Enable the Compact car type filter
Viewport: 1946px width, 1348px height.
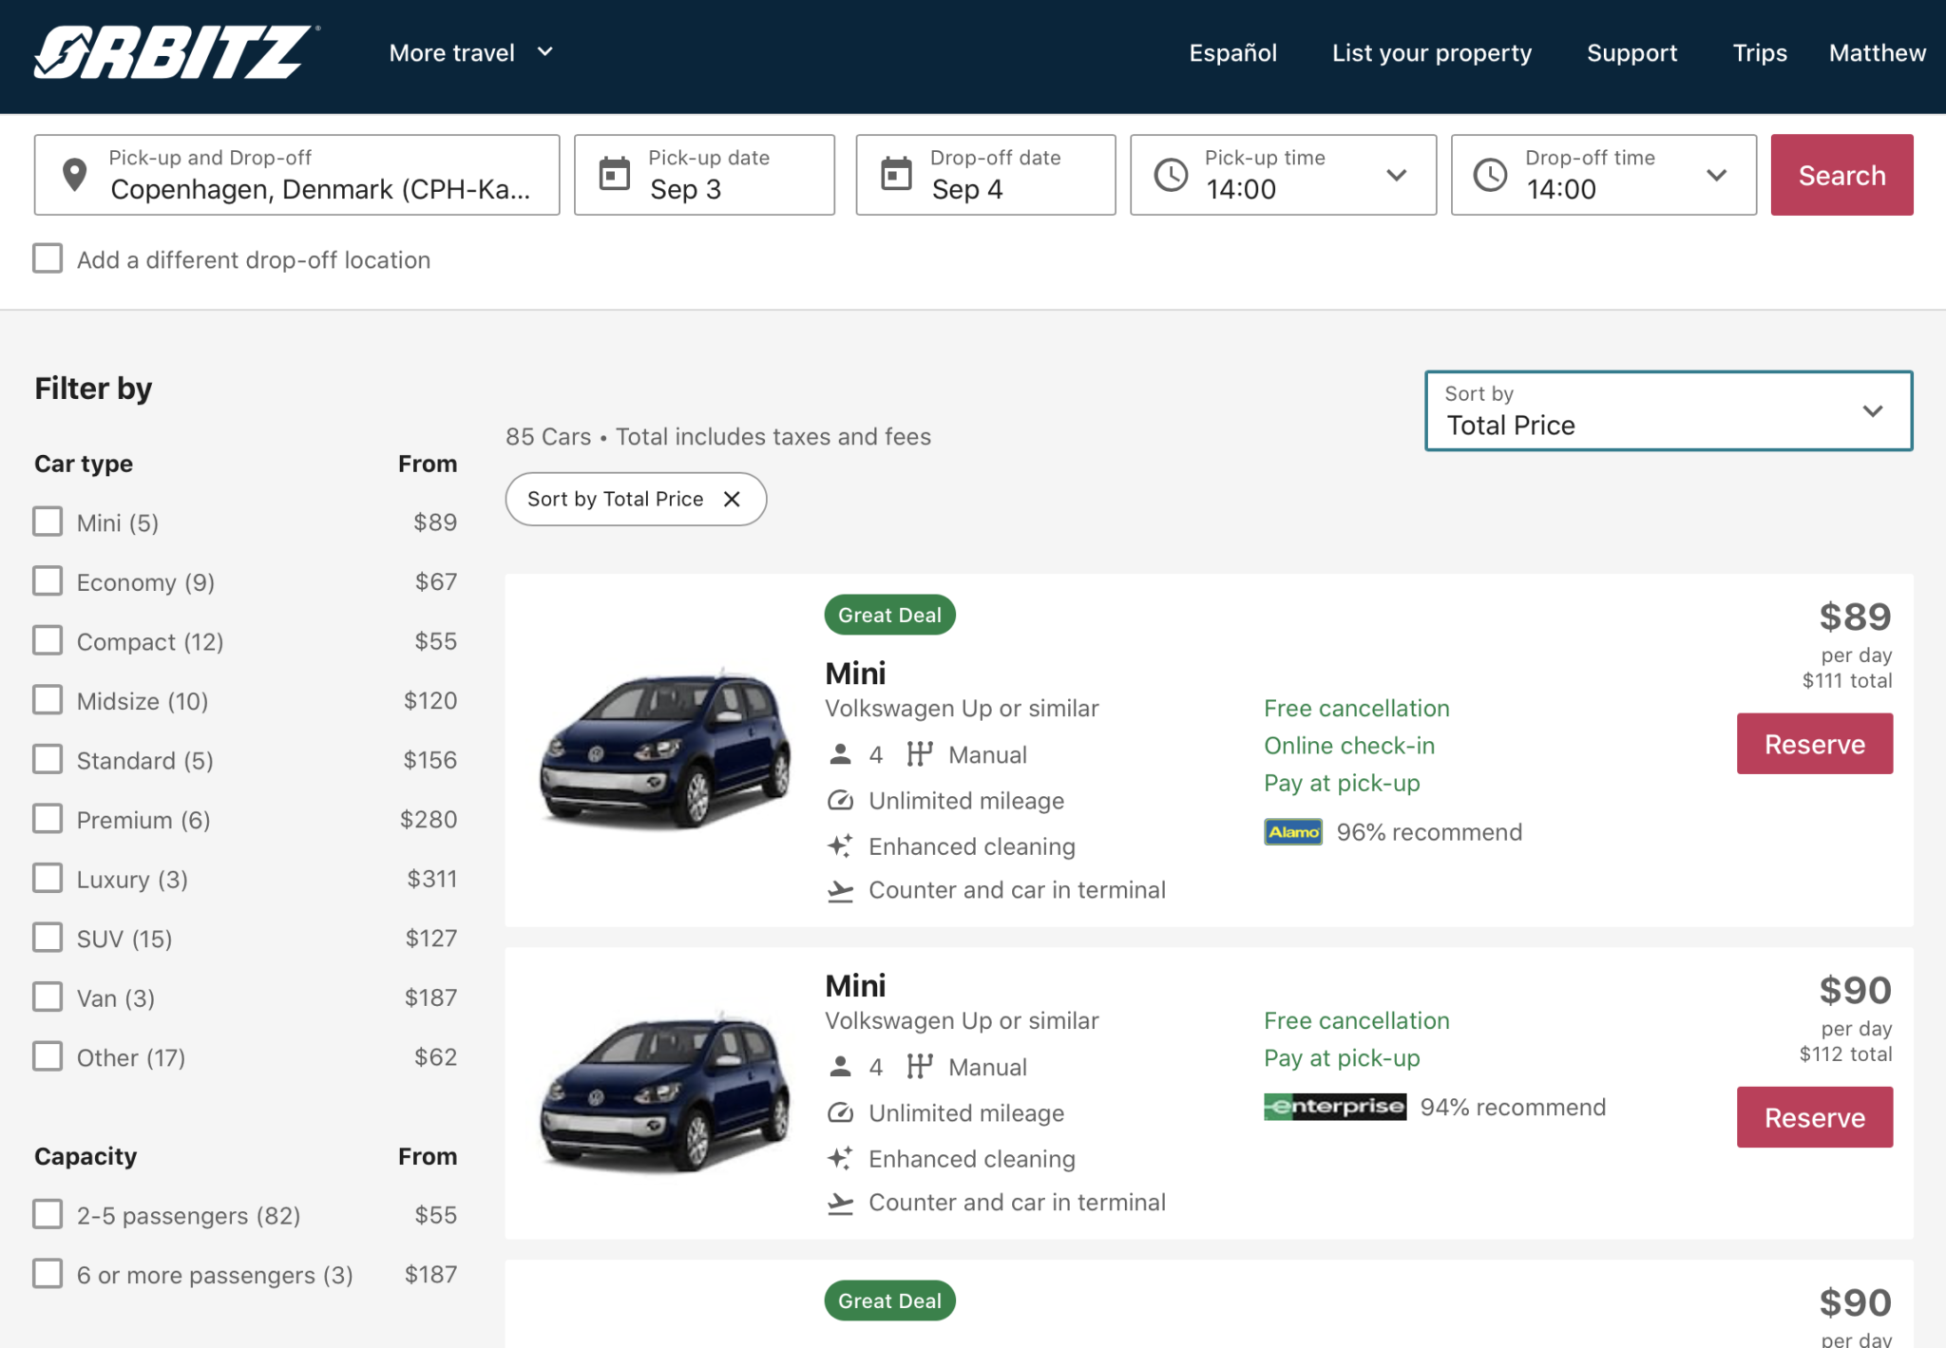pyautogui.click(x=48, y=640)
